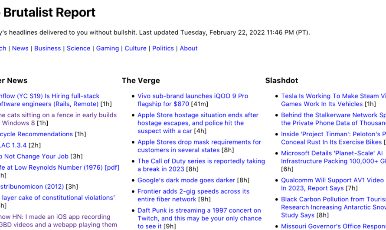
Task: Read Behind the Stalkerware Network story
Action: click(333, 115)
